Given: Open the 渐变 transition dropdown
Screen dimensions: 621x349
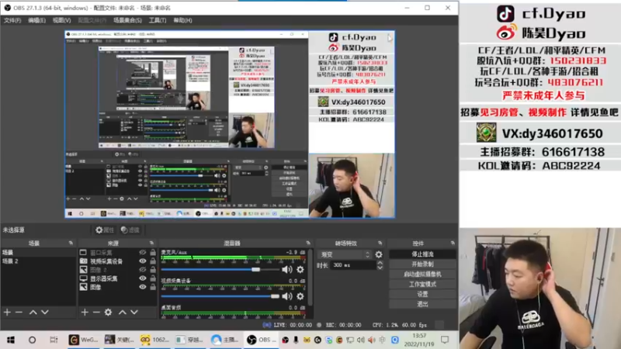Looking at the screenshot, I should (345, 254).
